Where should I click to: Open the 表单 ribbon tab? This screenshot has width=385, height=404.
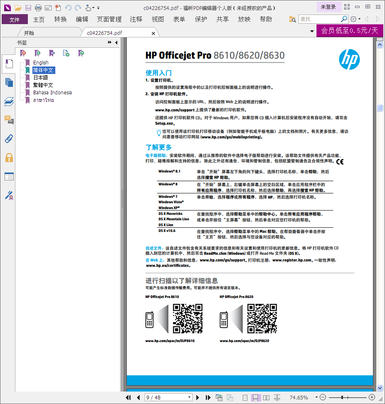(179, 19)
